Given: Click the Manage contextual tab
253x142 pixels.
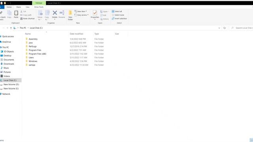Looking at the screenshot, I should click(x=39, y=3).
